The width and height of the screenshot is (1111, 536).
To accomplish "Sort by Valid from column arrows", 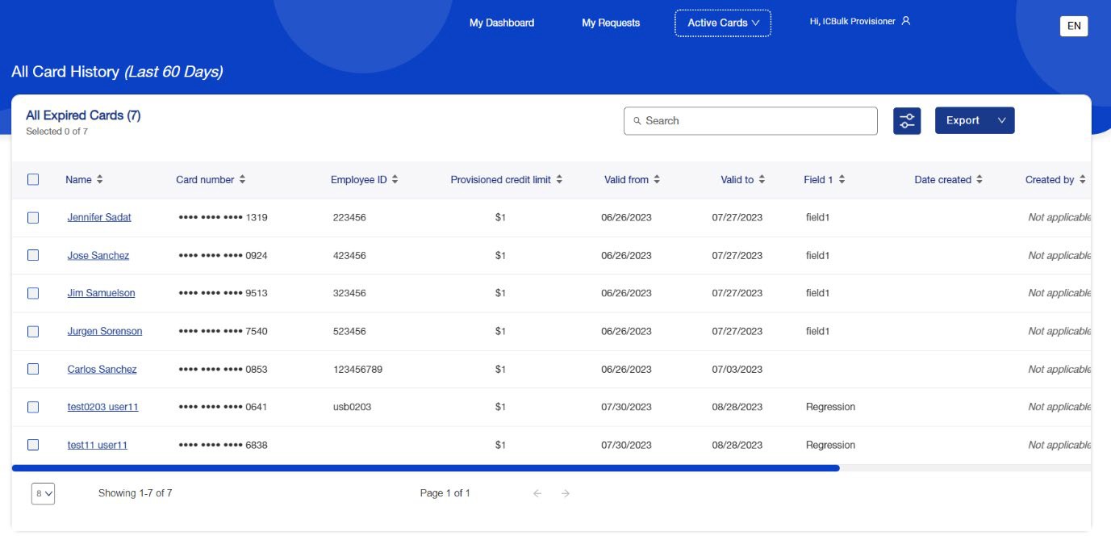I will [657, 180].
